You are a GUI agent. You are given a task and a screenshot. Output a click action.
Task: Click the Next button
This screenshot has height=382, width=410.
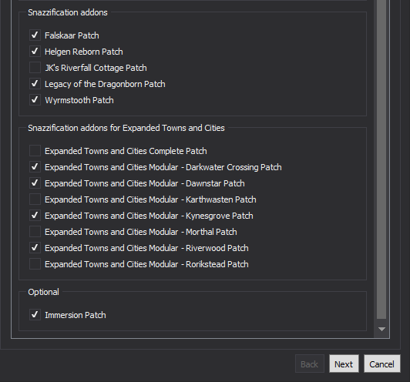click(344, 364)
